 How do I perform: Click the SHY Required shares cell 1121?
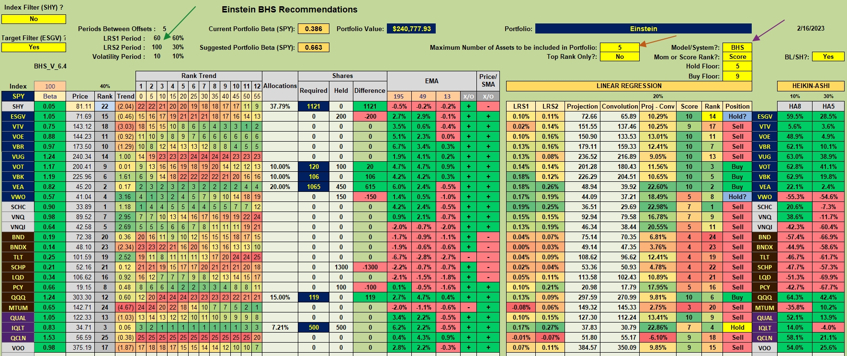tap(314, 106)
